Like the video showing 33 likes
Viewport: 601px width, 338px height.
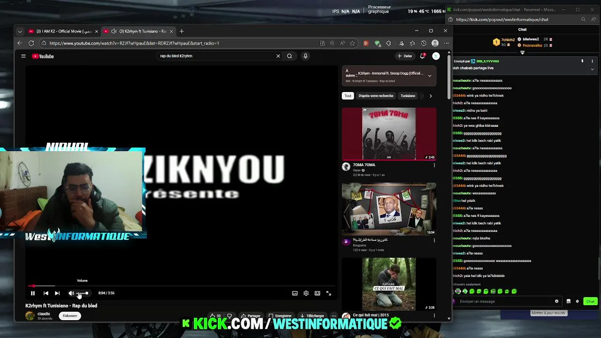point(216,316)
